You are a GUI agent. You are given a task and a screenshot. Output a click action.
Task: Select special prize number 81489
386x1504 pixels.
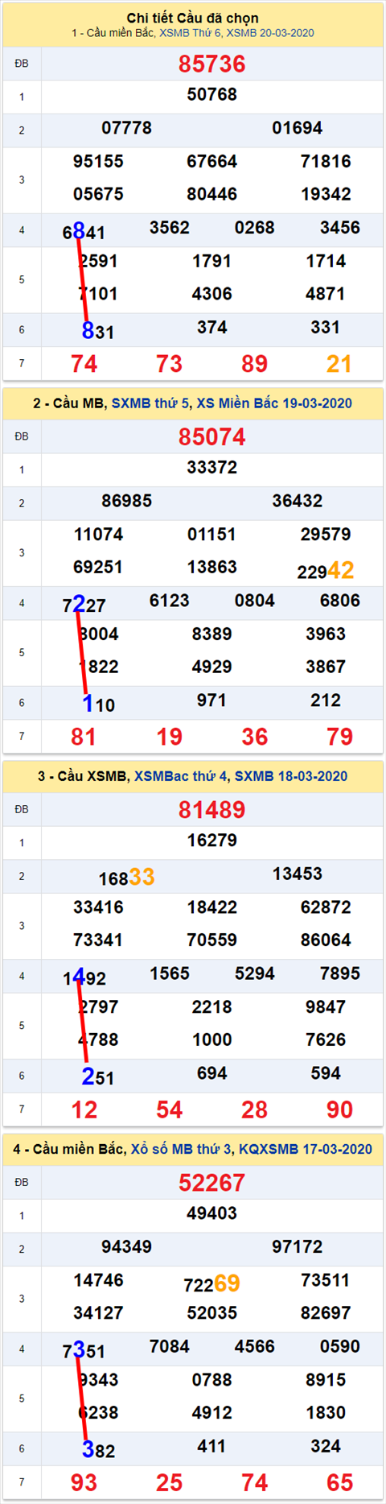[x=212, y=809]
